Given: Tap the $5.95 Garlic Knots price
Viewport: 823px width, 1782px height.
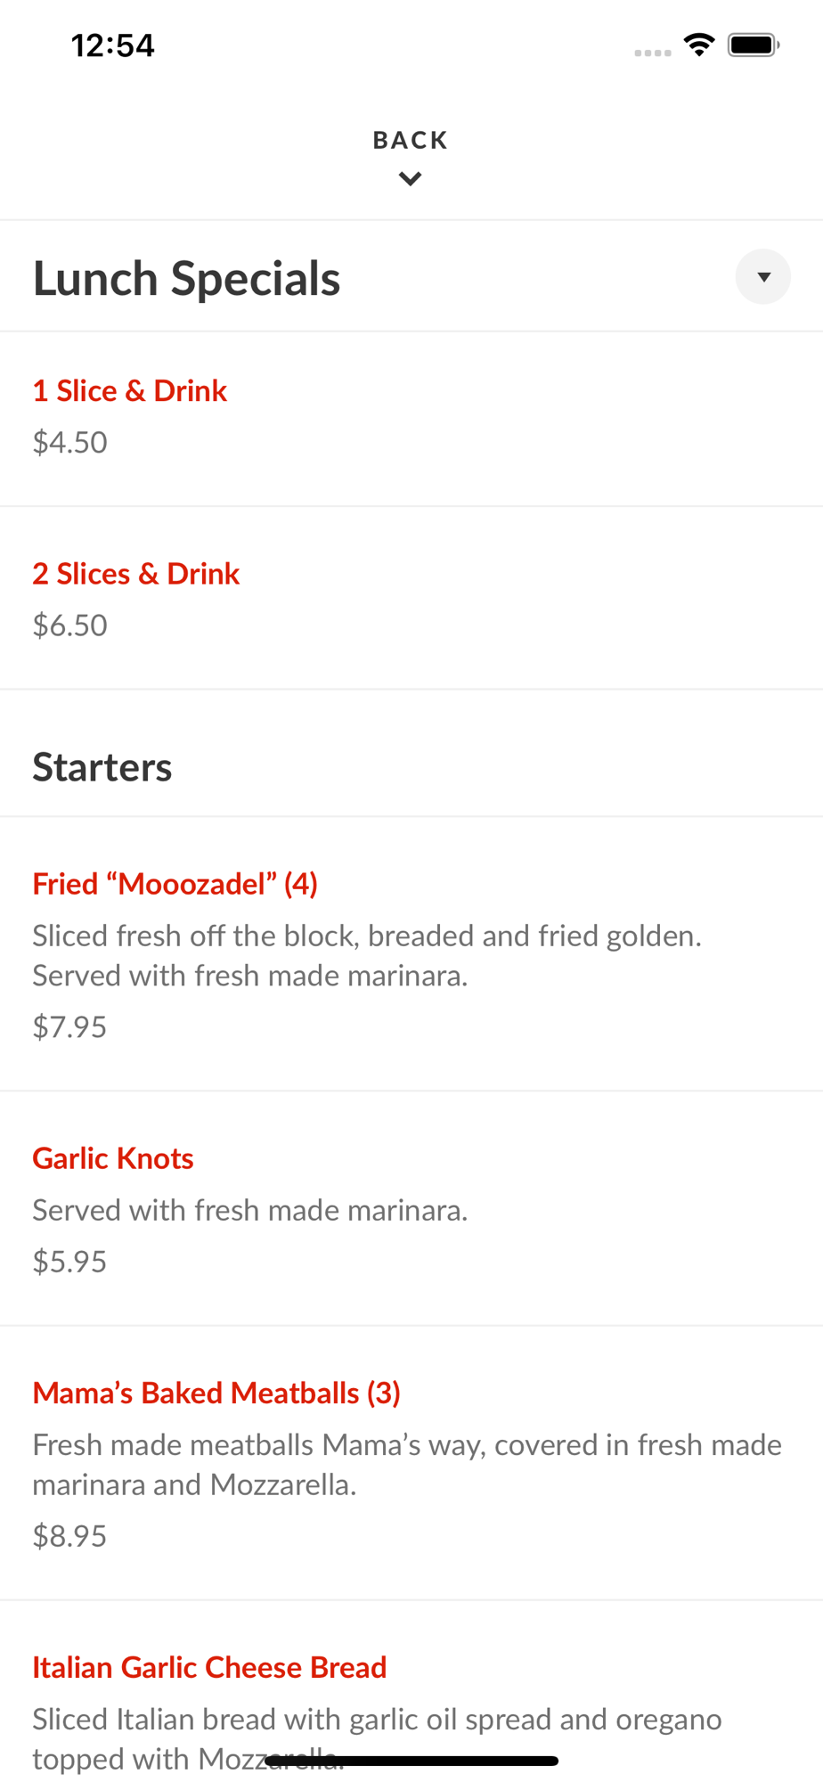Looking at the screenshot, I should tap(70, 1262).
